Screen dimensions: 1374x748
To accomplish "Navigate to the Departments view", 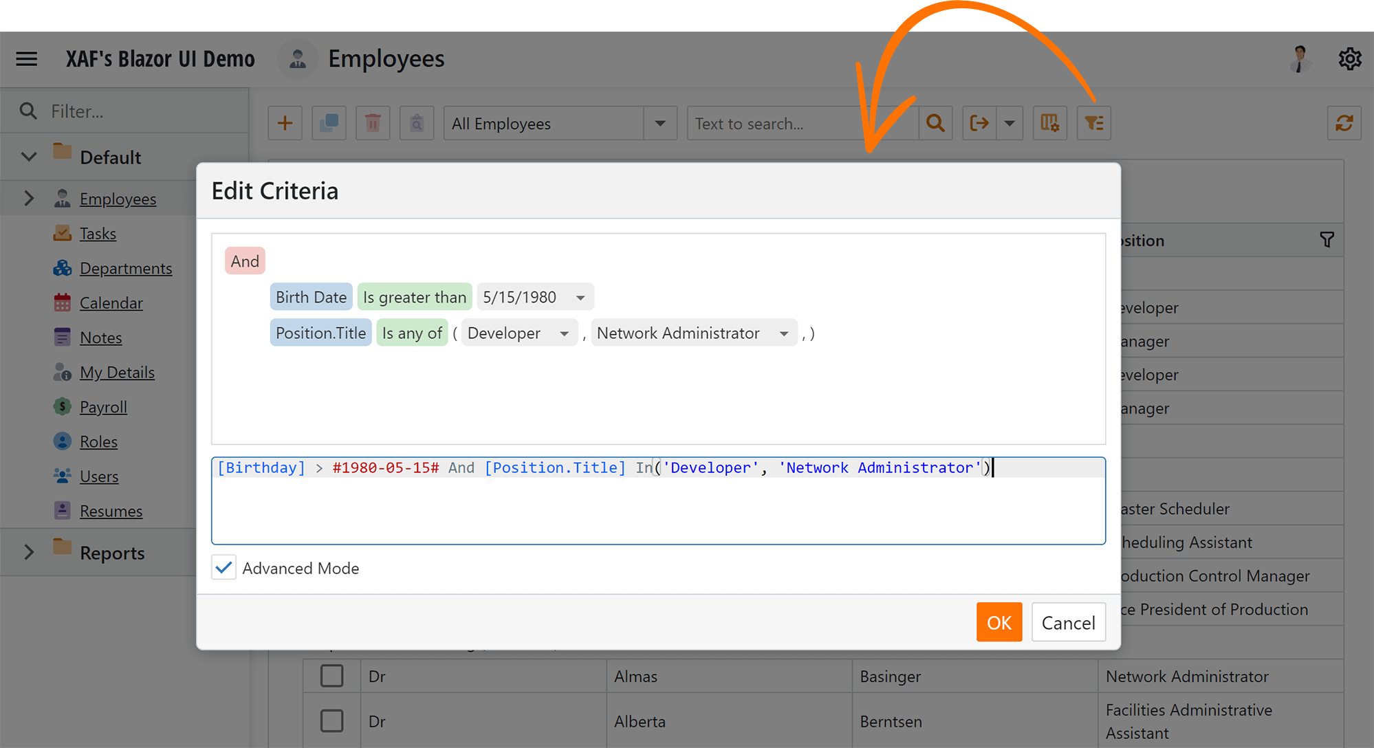I will coord(126,268).
